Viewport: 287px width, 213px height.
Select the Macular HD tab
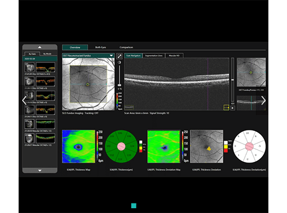174,55
